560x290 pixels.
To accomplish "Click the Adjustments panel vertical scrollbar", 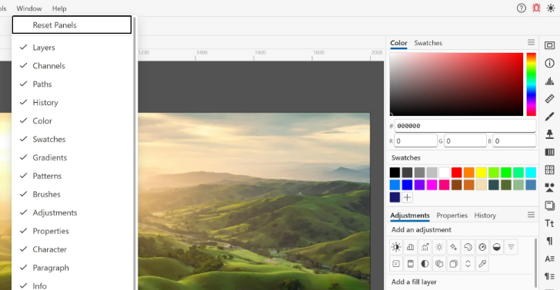I will [535, 262].
